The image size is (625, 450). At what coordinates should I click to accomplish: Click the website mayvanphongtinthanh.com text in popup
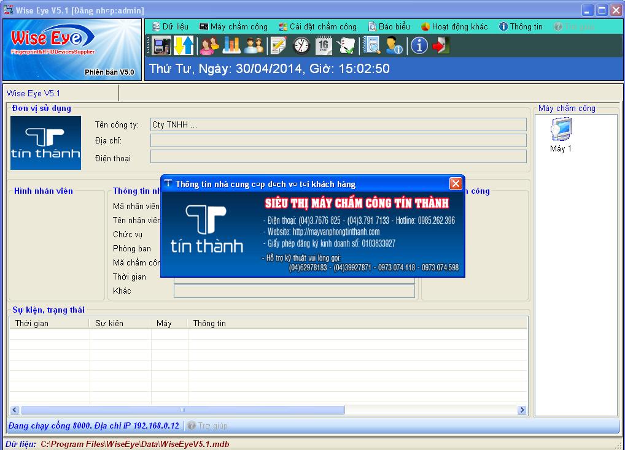click(336, 232)
